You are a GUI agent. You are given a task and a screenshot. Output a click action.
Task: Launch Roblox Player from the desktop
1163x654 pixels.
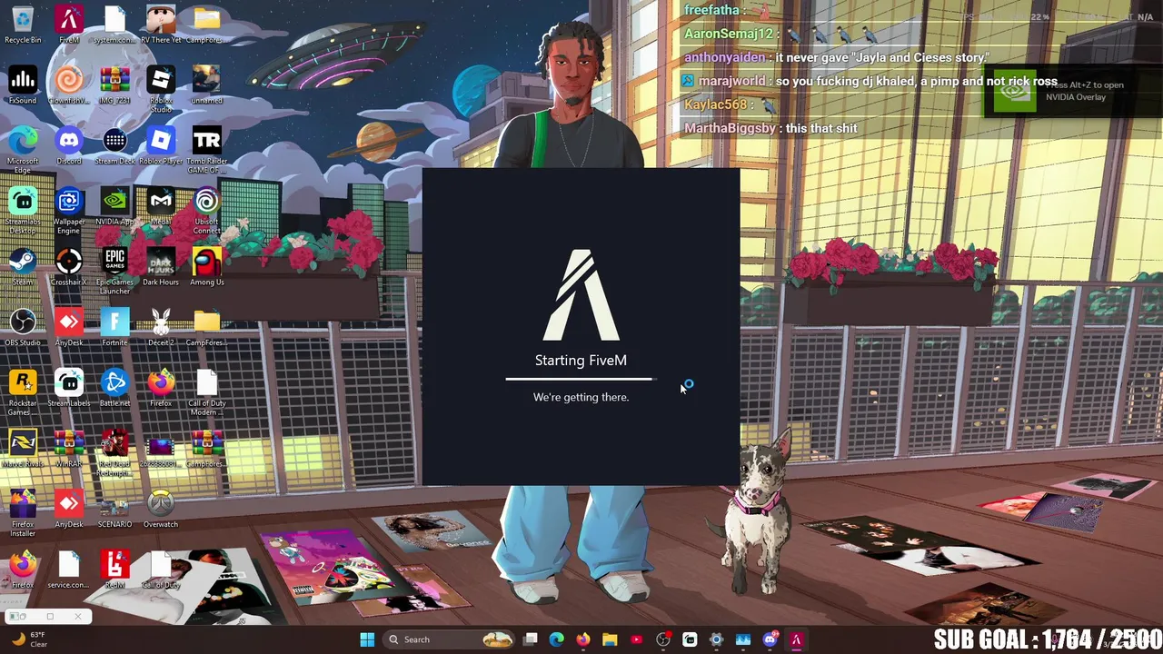tap(161, 146)
